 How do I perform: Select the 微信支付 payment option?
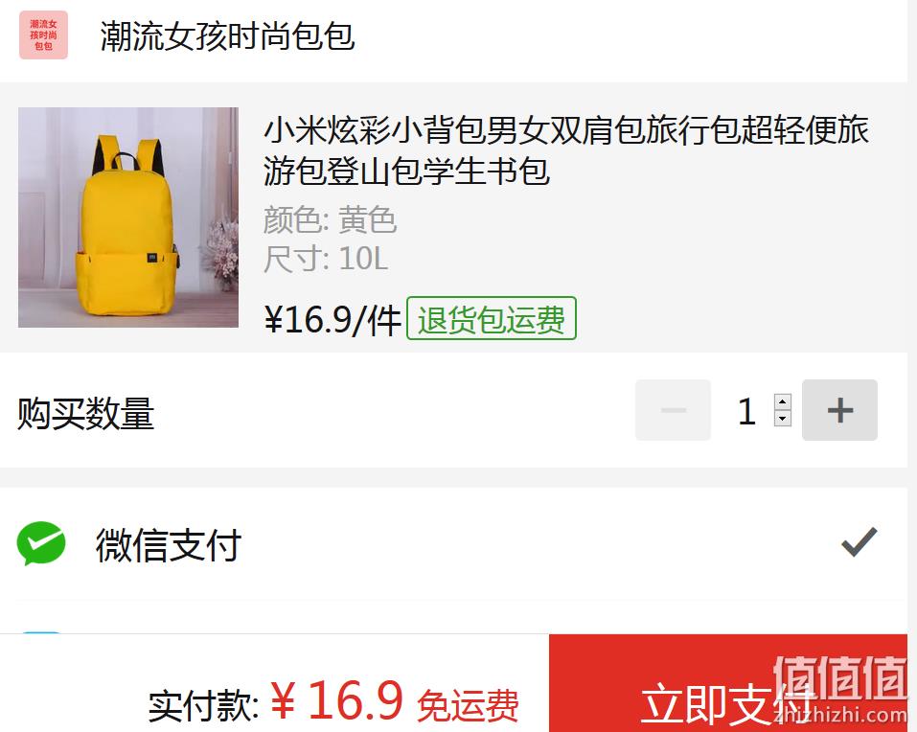click(x=454, y=544)
